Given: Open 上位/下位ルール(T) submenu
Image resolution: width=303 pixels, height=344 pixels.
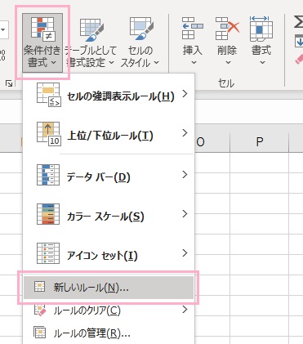Looking at the screenshot, I should (109, 134).
